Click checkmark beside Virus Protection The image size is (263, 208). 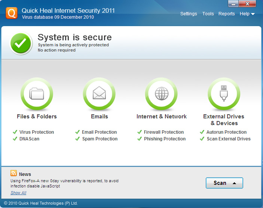pyautogui.click(x=15, y=132)
